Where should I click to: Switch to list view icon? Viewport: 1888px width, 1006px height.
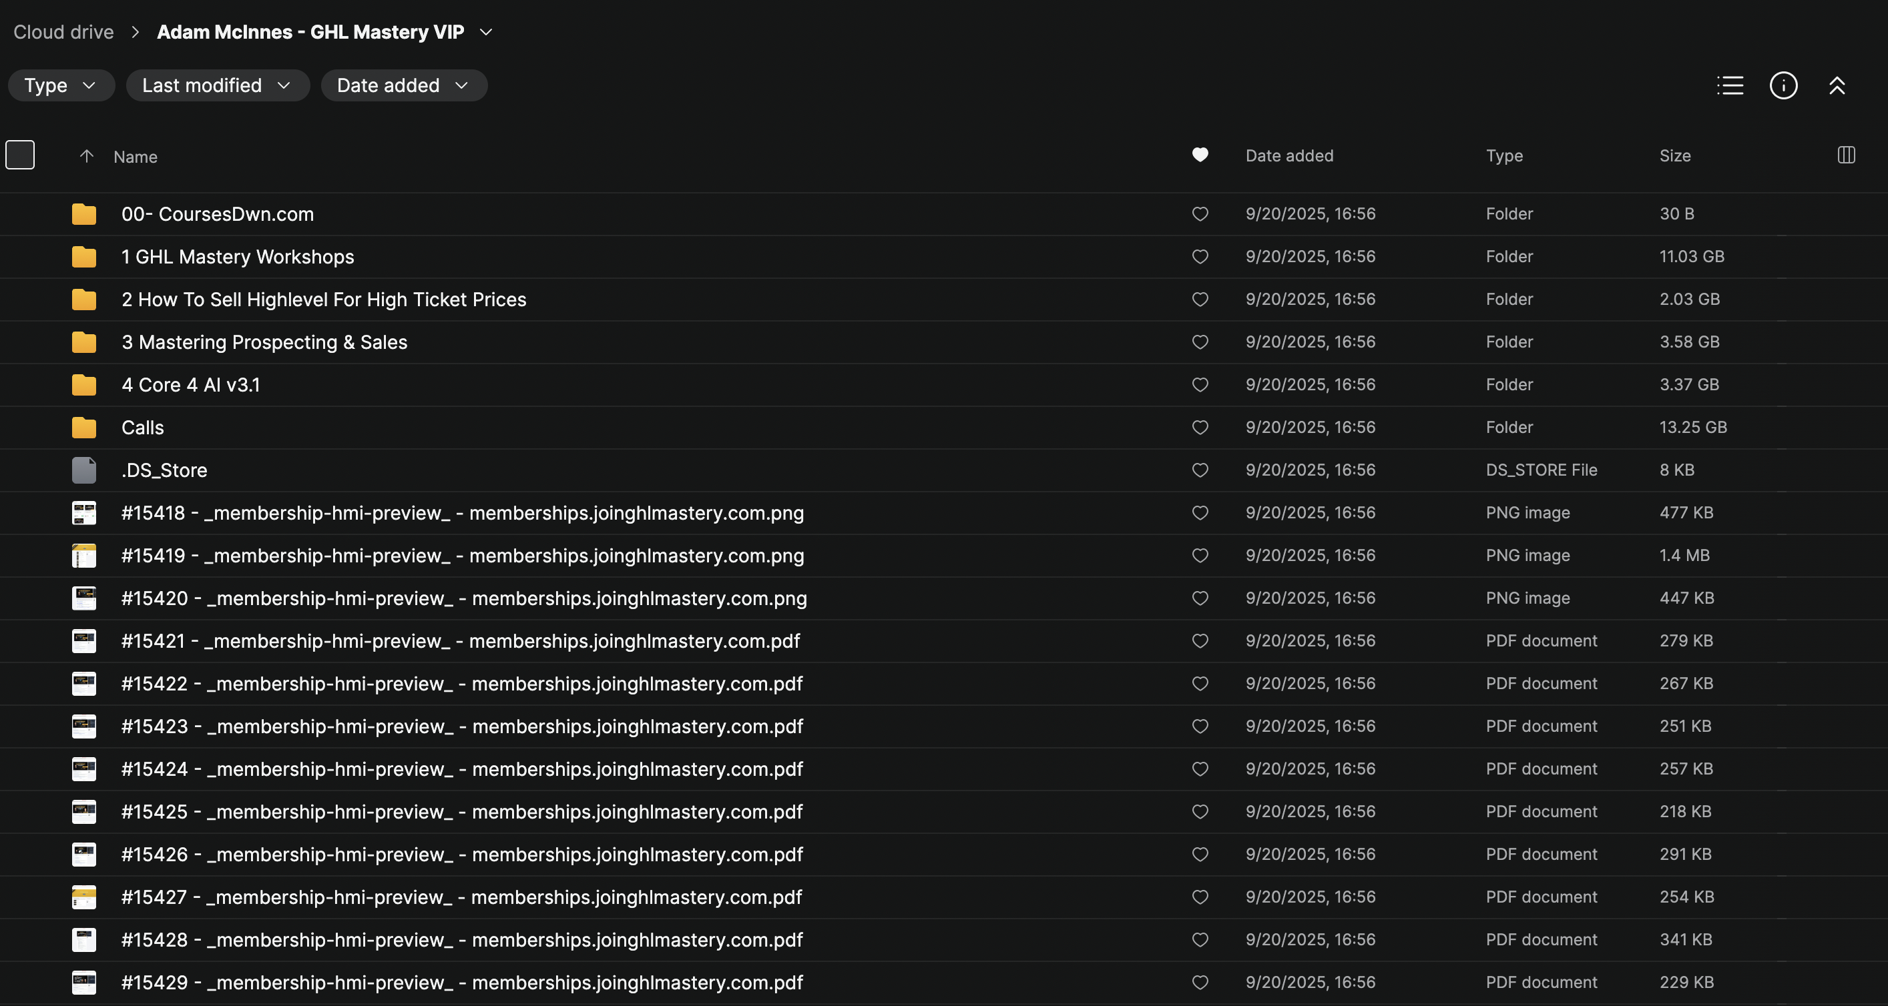coord(1730,85)
